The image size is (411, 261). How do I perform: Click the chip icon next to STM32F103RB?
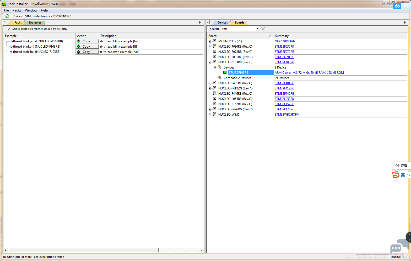click(225, 72)
